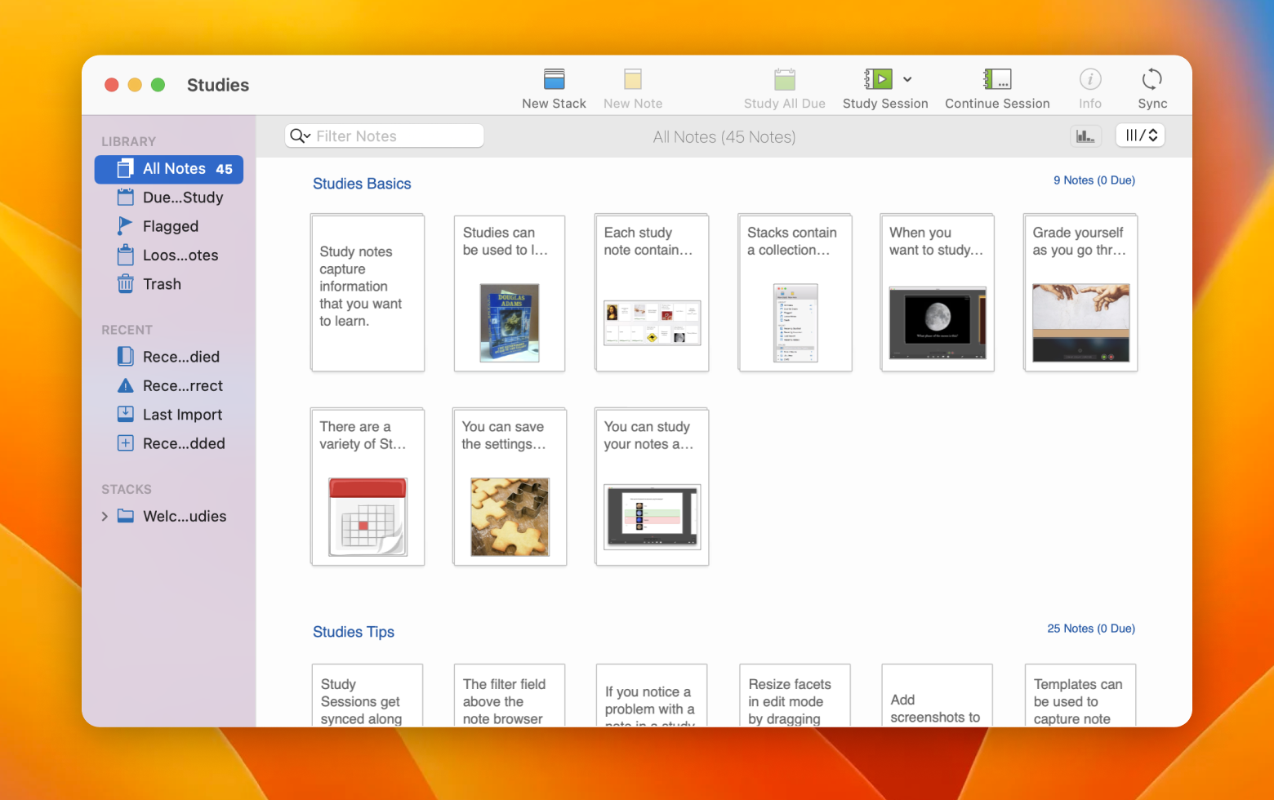Open the Due for Study list
Viewport: 1274px width, 800px height.
point(182,198)
